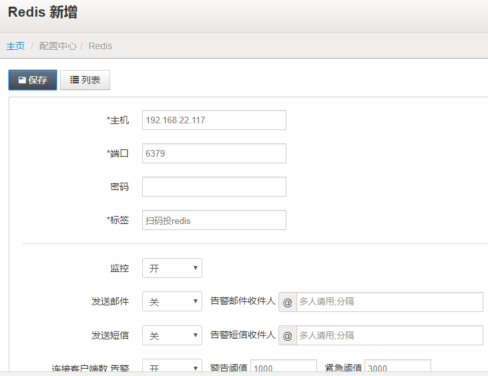488x376 pixels.
Task: Click the 警告阈值 input showing 1000
Action: point(284,366)
